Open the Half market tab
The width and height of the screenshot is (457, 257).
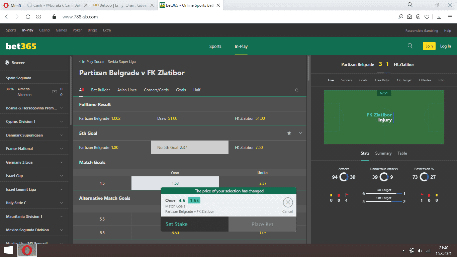coord(197,90)
